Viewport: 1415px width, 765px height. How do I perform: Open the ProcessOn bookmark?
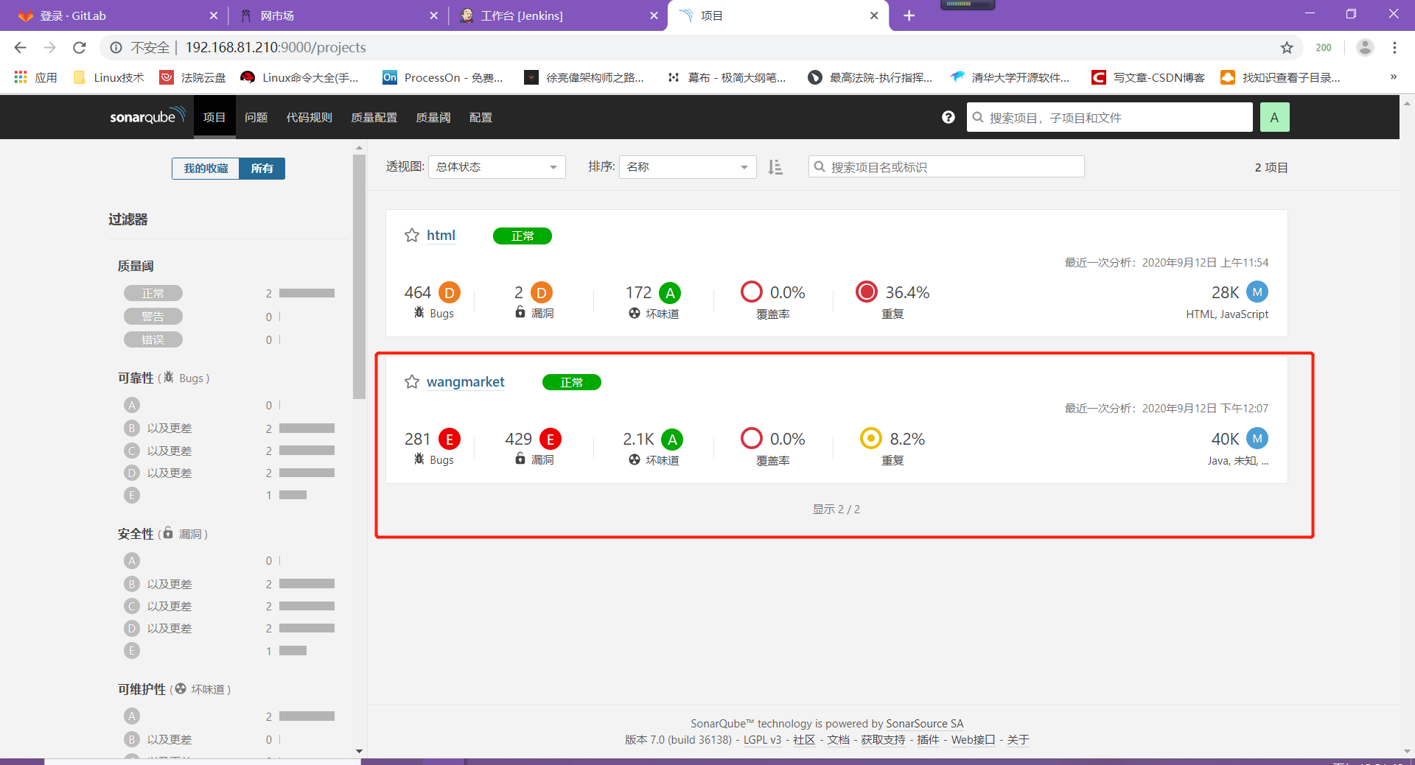tap(443, 77)
